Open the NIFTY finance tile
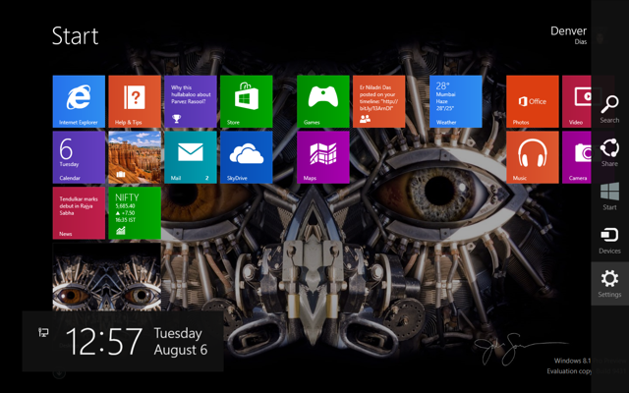Viewport: 629px width, 393px height. pyautogui.click(x=134, y=213)
